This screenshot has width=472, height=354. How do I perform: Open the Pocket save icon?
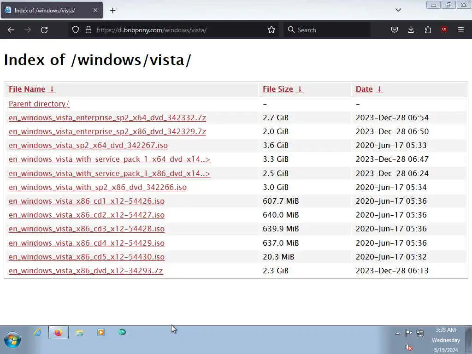(395, 30)
